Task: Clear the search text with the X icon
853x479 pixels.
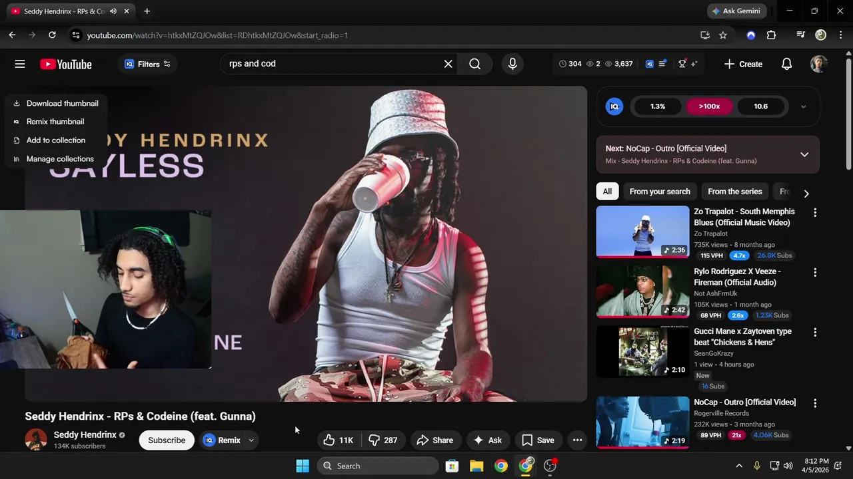Action: point(448,64)
